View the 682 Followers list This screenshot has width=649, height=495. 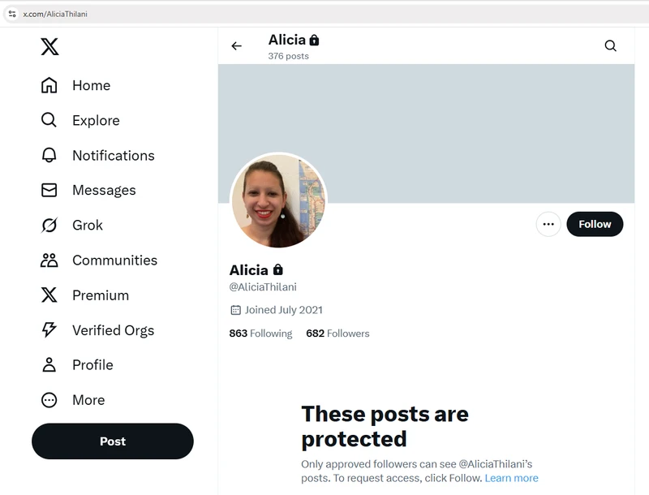pos(337,334)
